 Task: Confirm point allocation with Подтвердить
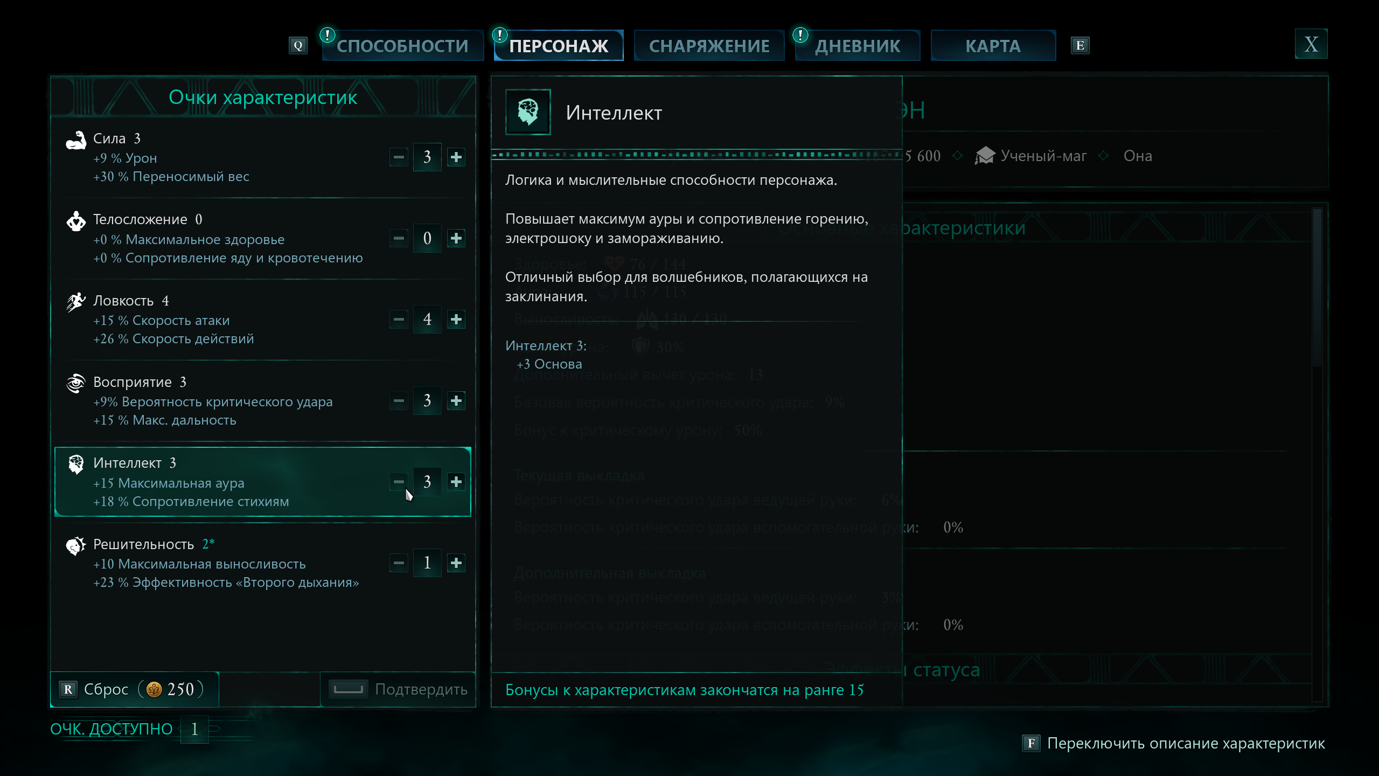398,689
